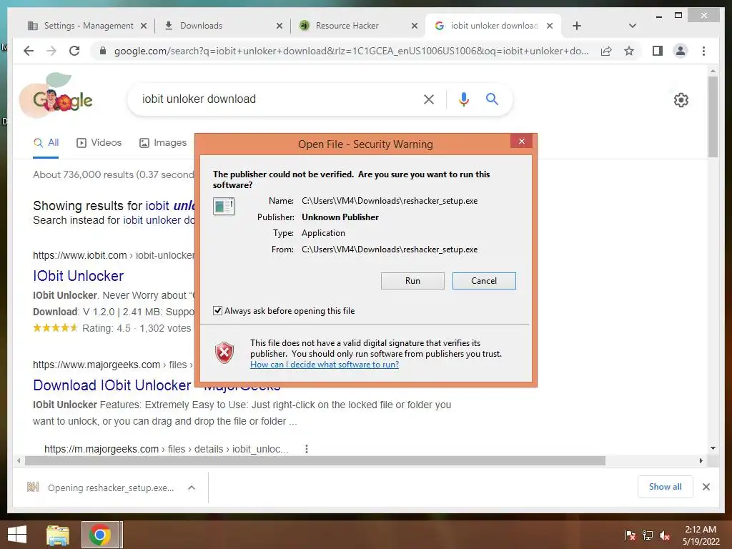The image size is (732, 549).
Task: Click the Google doodle logo
Action: 56,96
